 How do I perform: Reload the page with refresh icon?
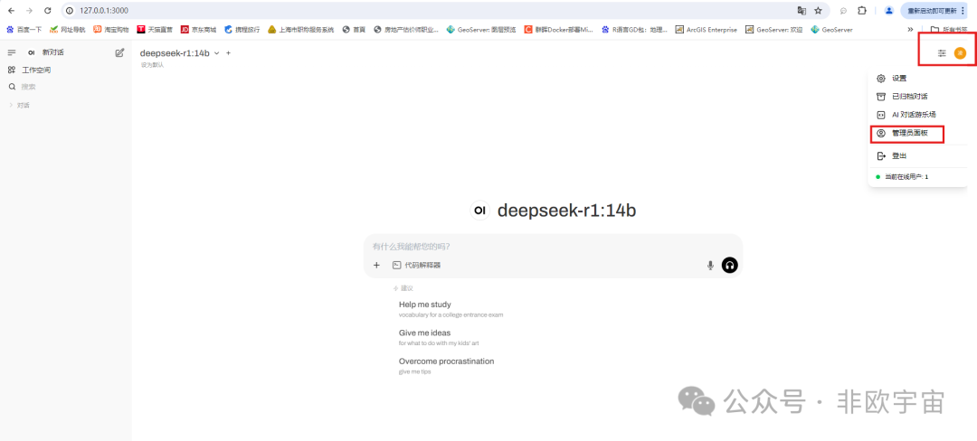pos(47,11)
